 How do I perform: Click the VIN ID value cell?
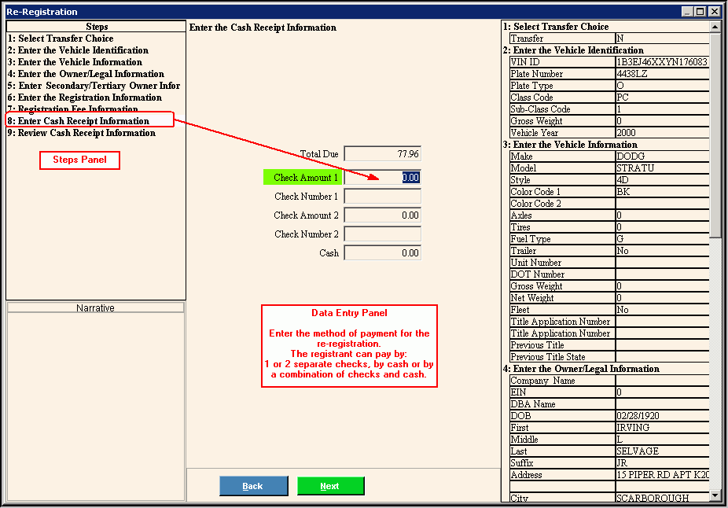pos(662,62)
